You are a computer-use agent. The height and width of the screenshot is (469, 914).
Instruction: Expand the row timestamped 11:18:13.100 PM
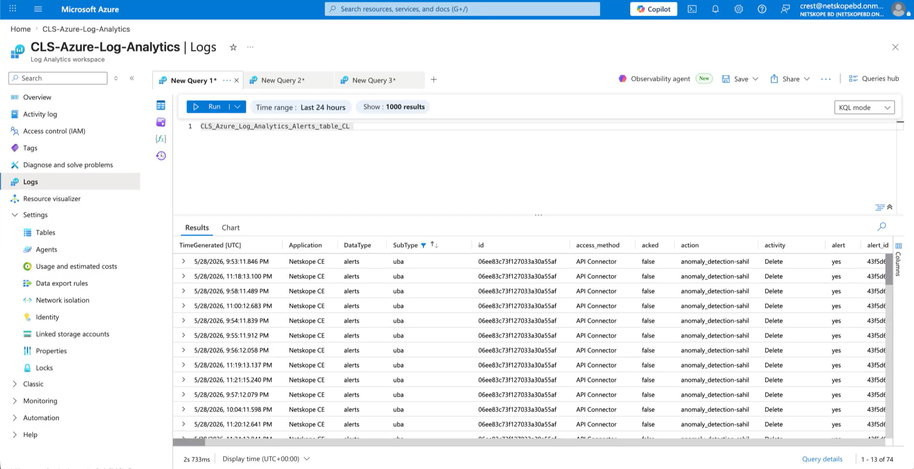[183, 276]
